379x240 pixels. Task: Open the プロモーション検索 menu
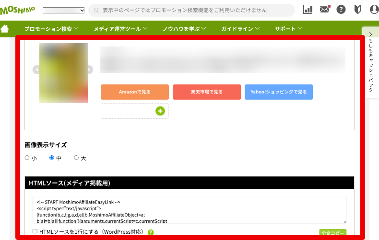click(x=51, y=29)
